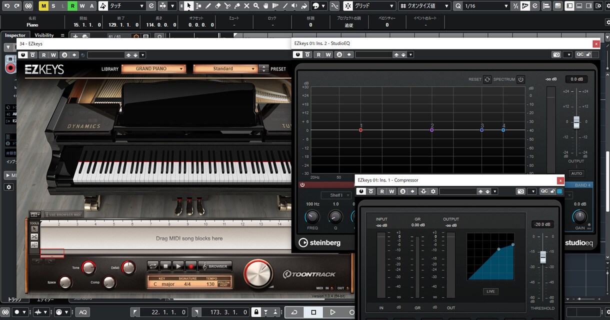Click the Redo arrow in the Cubase toolbar
The width and height of the screenshot is (610, 320).
pyautogui.click(x=17, y=6)
